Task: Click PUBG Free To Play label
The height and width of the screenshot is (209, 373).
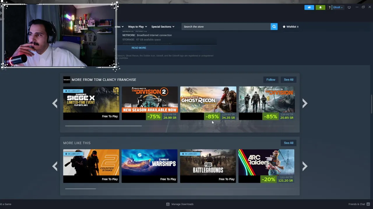Action: click(226, 179)
